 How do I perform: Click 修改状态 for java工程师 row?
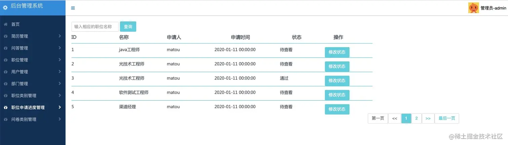pyautogui.click(x=337, y=52)
